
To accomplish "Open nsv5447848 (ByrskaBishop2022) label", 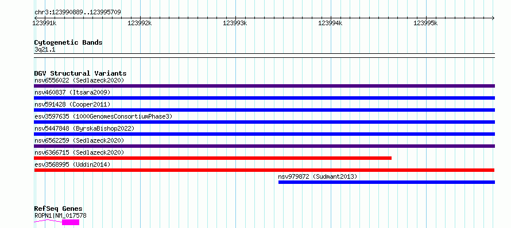I will tap(84, 128).
